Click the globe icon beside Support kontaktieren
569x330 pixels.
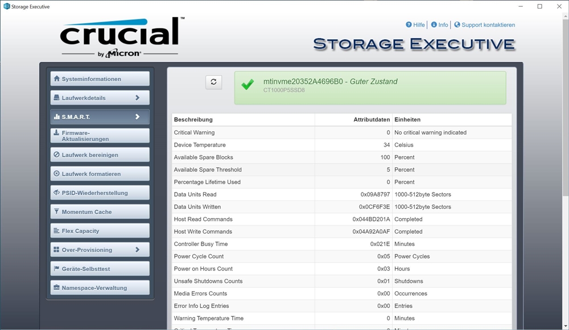457,24
